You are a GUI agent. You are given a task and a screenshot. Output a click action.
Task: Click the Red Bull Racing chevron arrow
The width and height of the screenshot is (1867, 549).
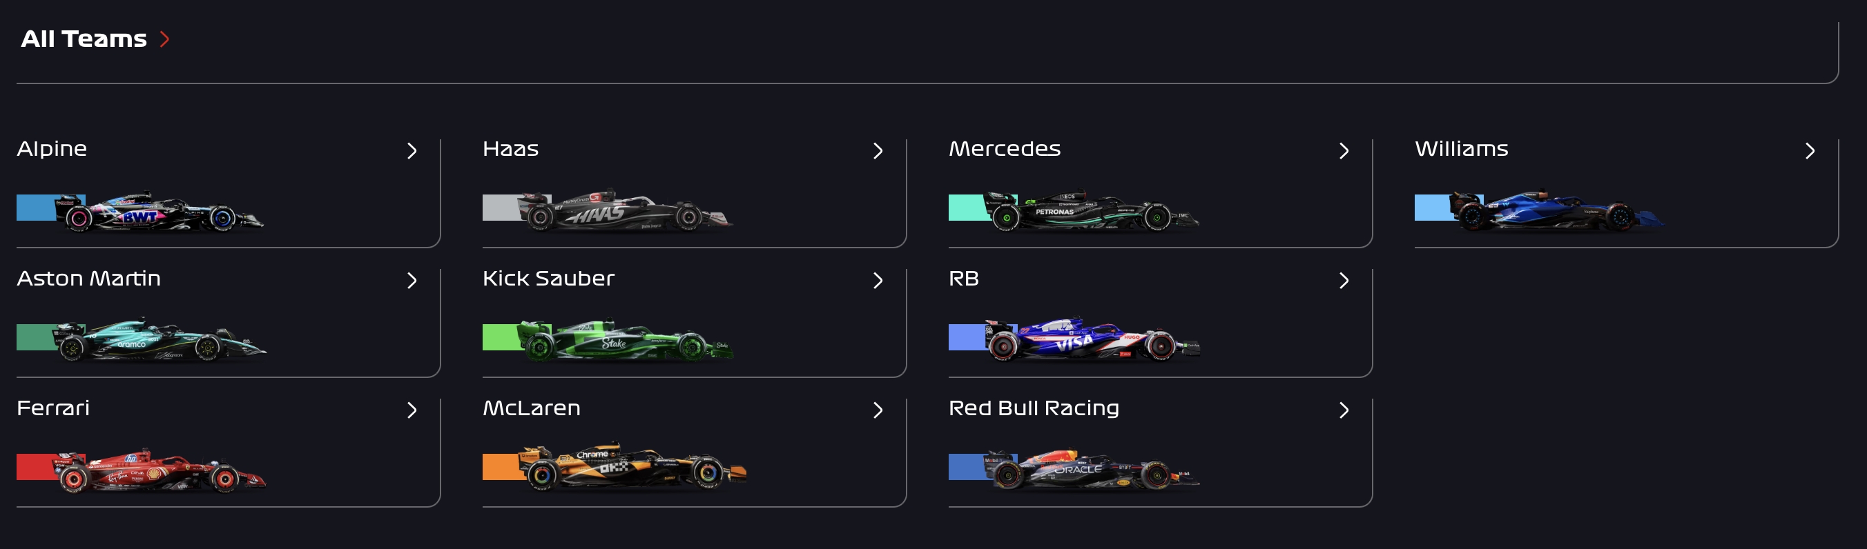point(1344,410)
